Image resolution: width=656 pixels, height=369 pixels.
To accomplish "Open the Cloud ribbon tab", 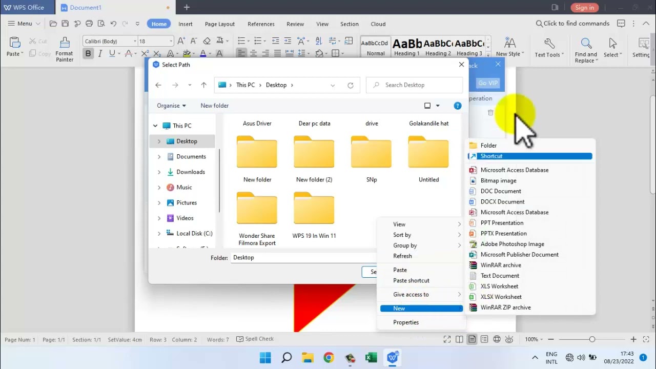I will [378, 24].
